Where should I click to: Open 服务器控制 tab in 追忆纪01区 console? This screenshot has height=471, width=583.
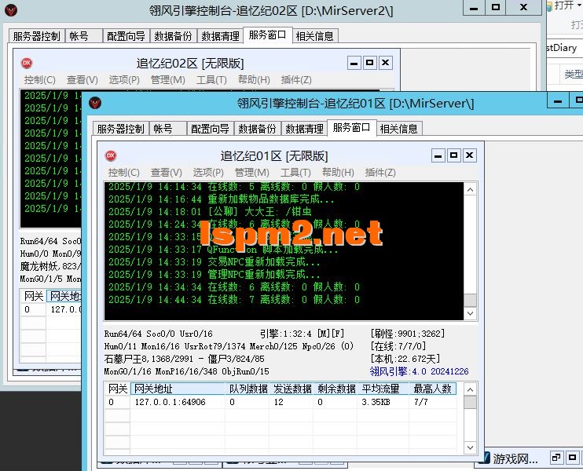[x=120, y=129]
